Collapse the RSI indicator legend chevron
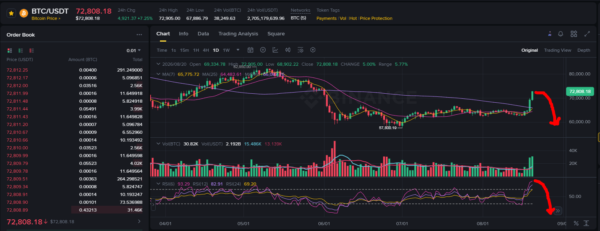 [158, 184]
